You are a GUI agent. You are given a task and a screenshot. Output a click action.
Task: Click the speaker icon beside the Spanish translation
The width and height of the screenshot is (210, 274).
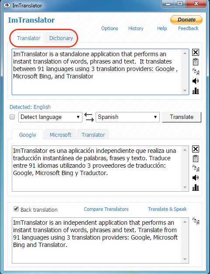(x=196, y=178)
